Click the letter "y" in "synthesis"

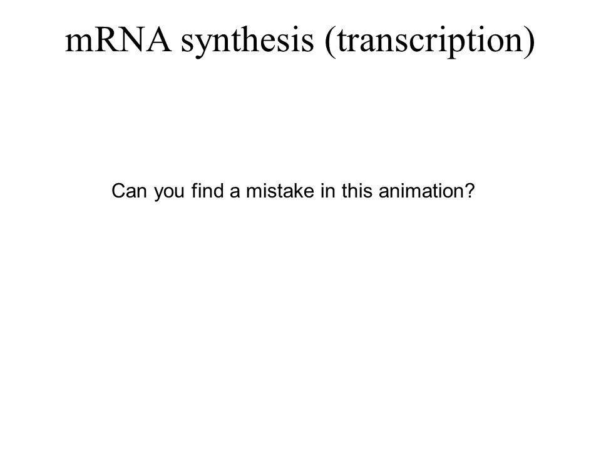200,47
